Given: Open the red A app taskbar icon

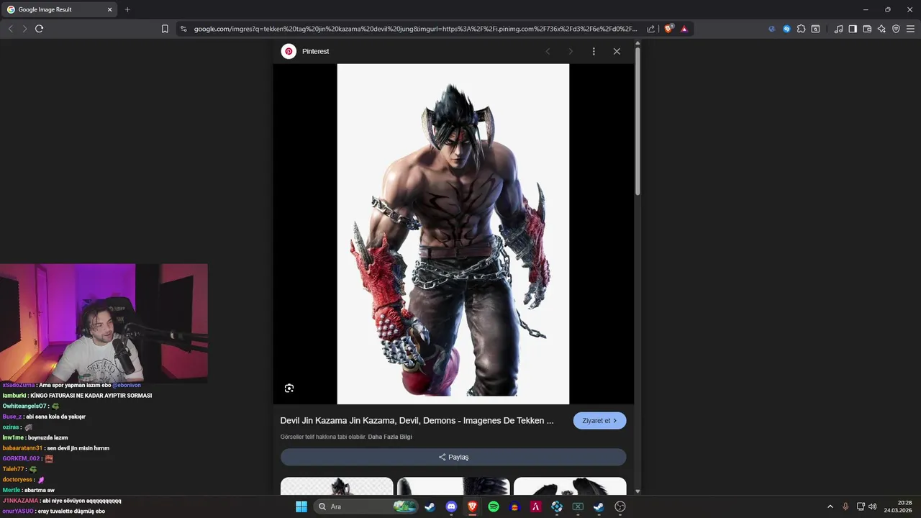Looking at the screenshot, I should tap(535, 506).
